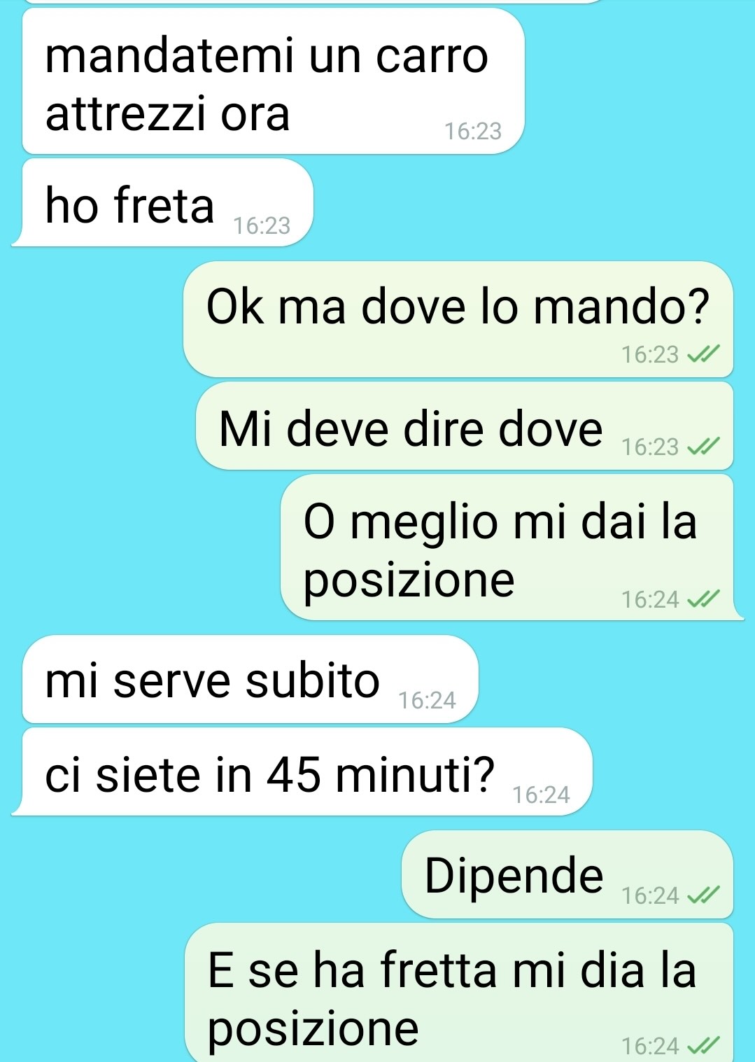This screenshot has height=1062, width=755.
Task: Tap the 'Mi deve dire dove' message bubble
Action: click(465, 426)
